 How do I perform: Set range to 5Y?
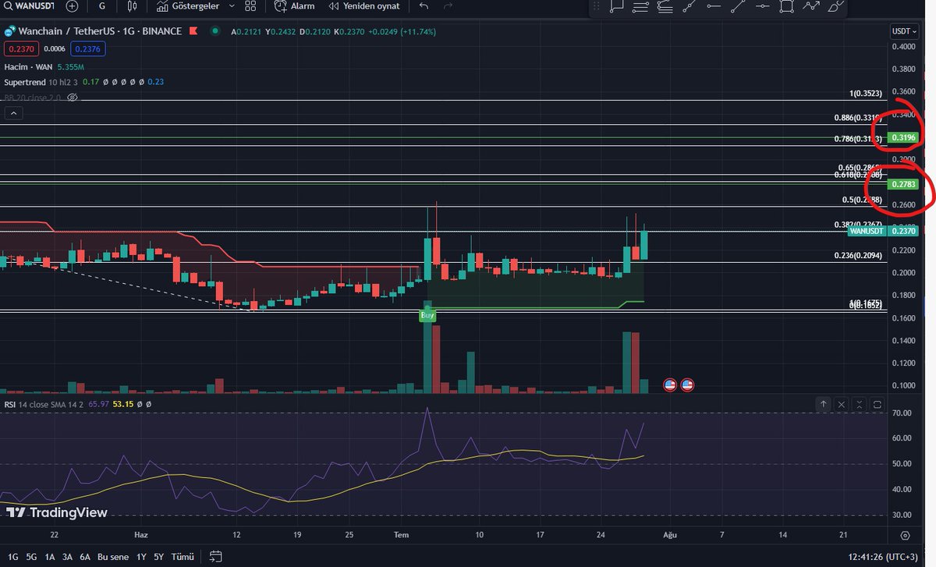[x=159, y=556]
